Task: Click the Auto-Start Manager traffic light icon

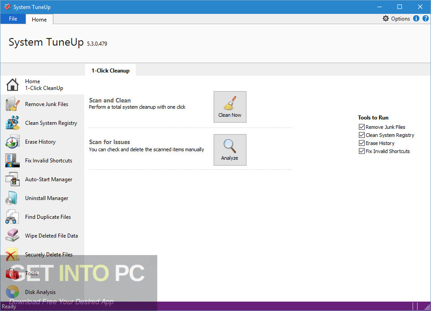Action: coord(13,179)
